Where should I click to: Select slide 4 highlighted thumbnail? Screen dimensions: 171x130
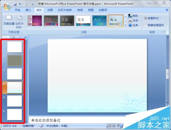[x=14, y=87]
